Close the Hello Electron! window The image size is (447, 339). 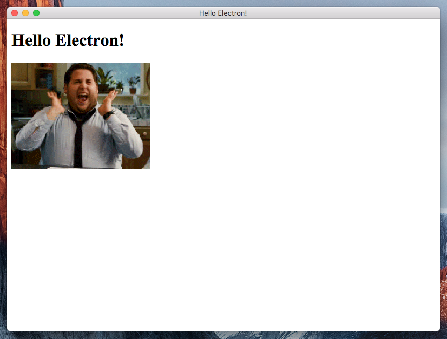click(15, 13)
